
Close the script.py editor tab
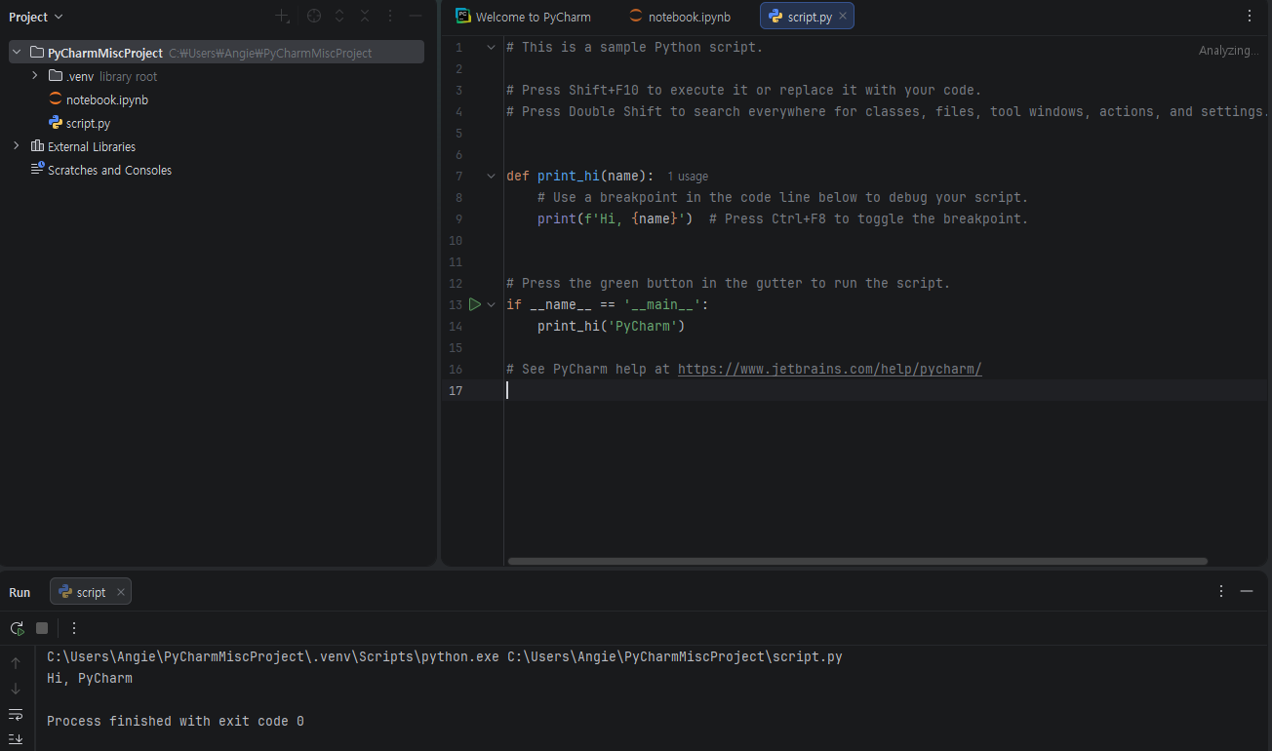pos(843,16)
